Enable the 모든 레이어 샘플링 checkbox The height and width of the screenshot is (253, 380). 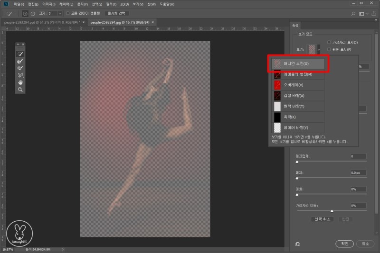pos(68,14)
